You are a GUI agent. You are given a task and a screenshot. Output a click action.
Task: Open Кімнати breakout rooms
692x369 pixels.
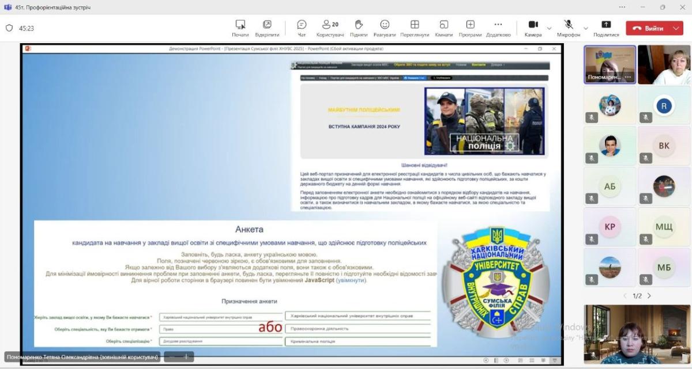pyautogui.click(x=443, y=28)
